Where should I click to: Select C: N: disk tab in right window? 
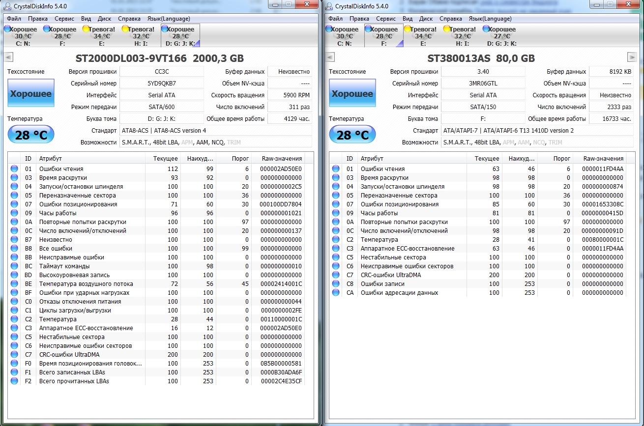click(x=344, y=36)
